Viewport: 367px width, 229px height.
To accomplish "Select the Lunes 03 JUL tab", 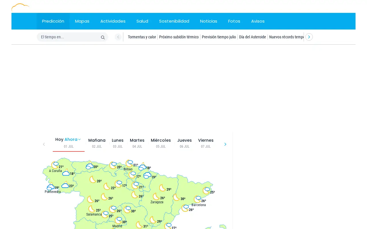I will [118, 143].
